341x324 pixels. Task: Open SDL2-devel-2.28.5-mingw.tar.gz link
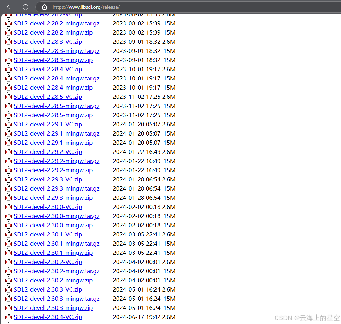point(57,106)
